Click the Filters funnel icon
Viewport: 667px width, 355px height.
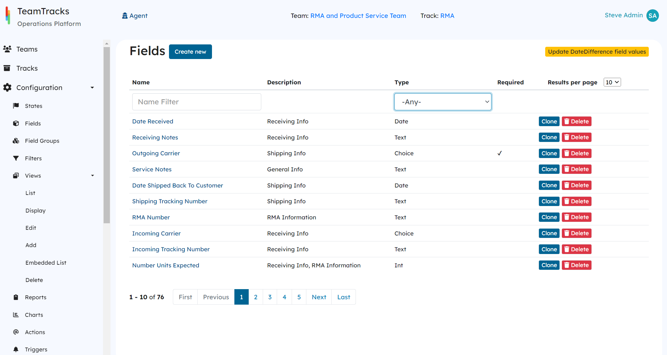tap(16, 158)
